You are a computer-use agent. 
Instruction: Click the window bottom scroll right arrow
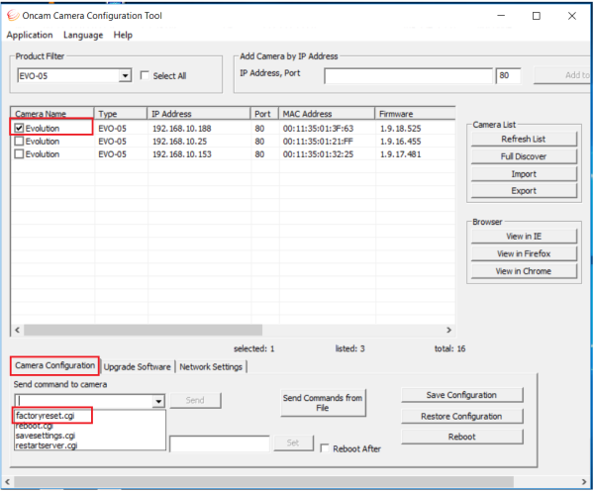pos(584,482)
